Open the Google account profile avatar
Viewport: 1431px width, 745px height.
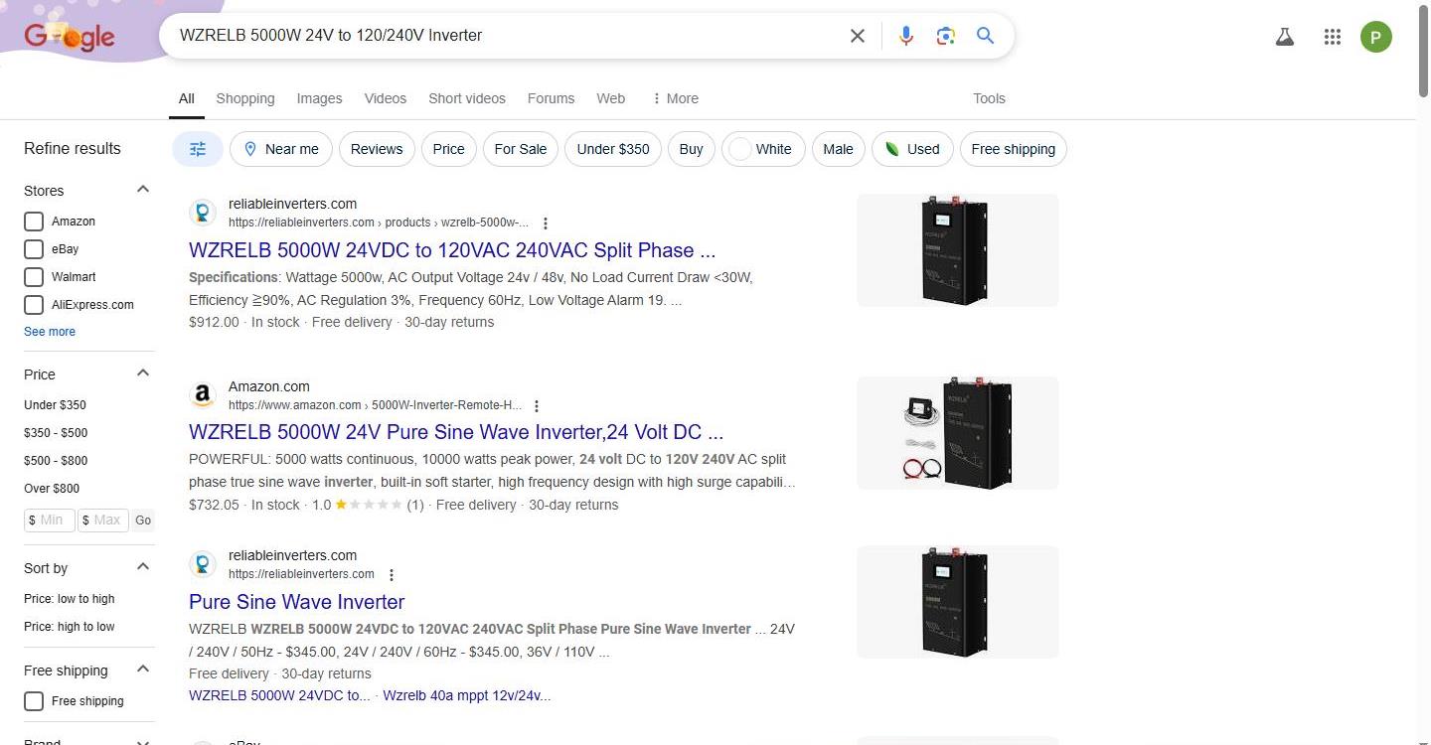pyautogui.click(x=1375, y=37)
